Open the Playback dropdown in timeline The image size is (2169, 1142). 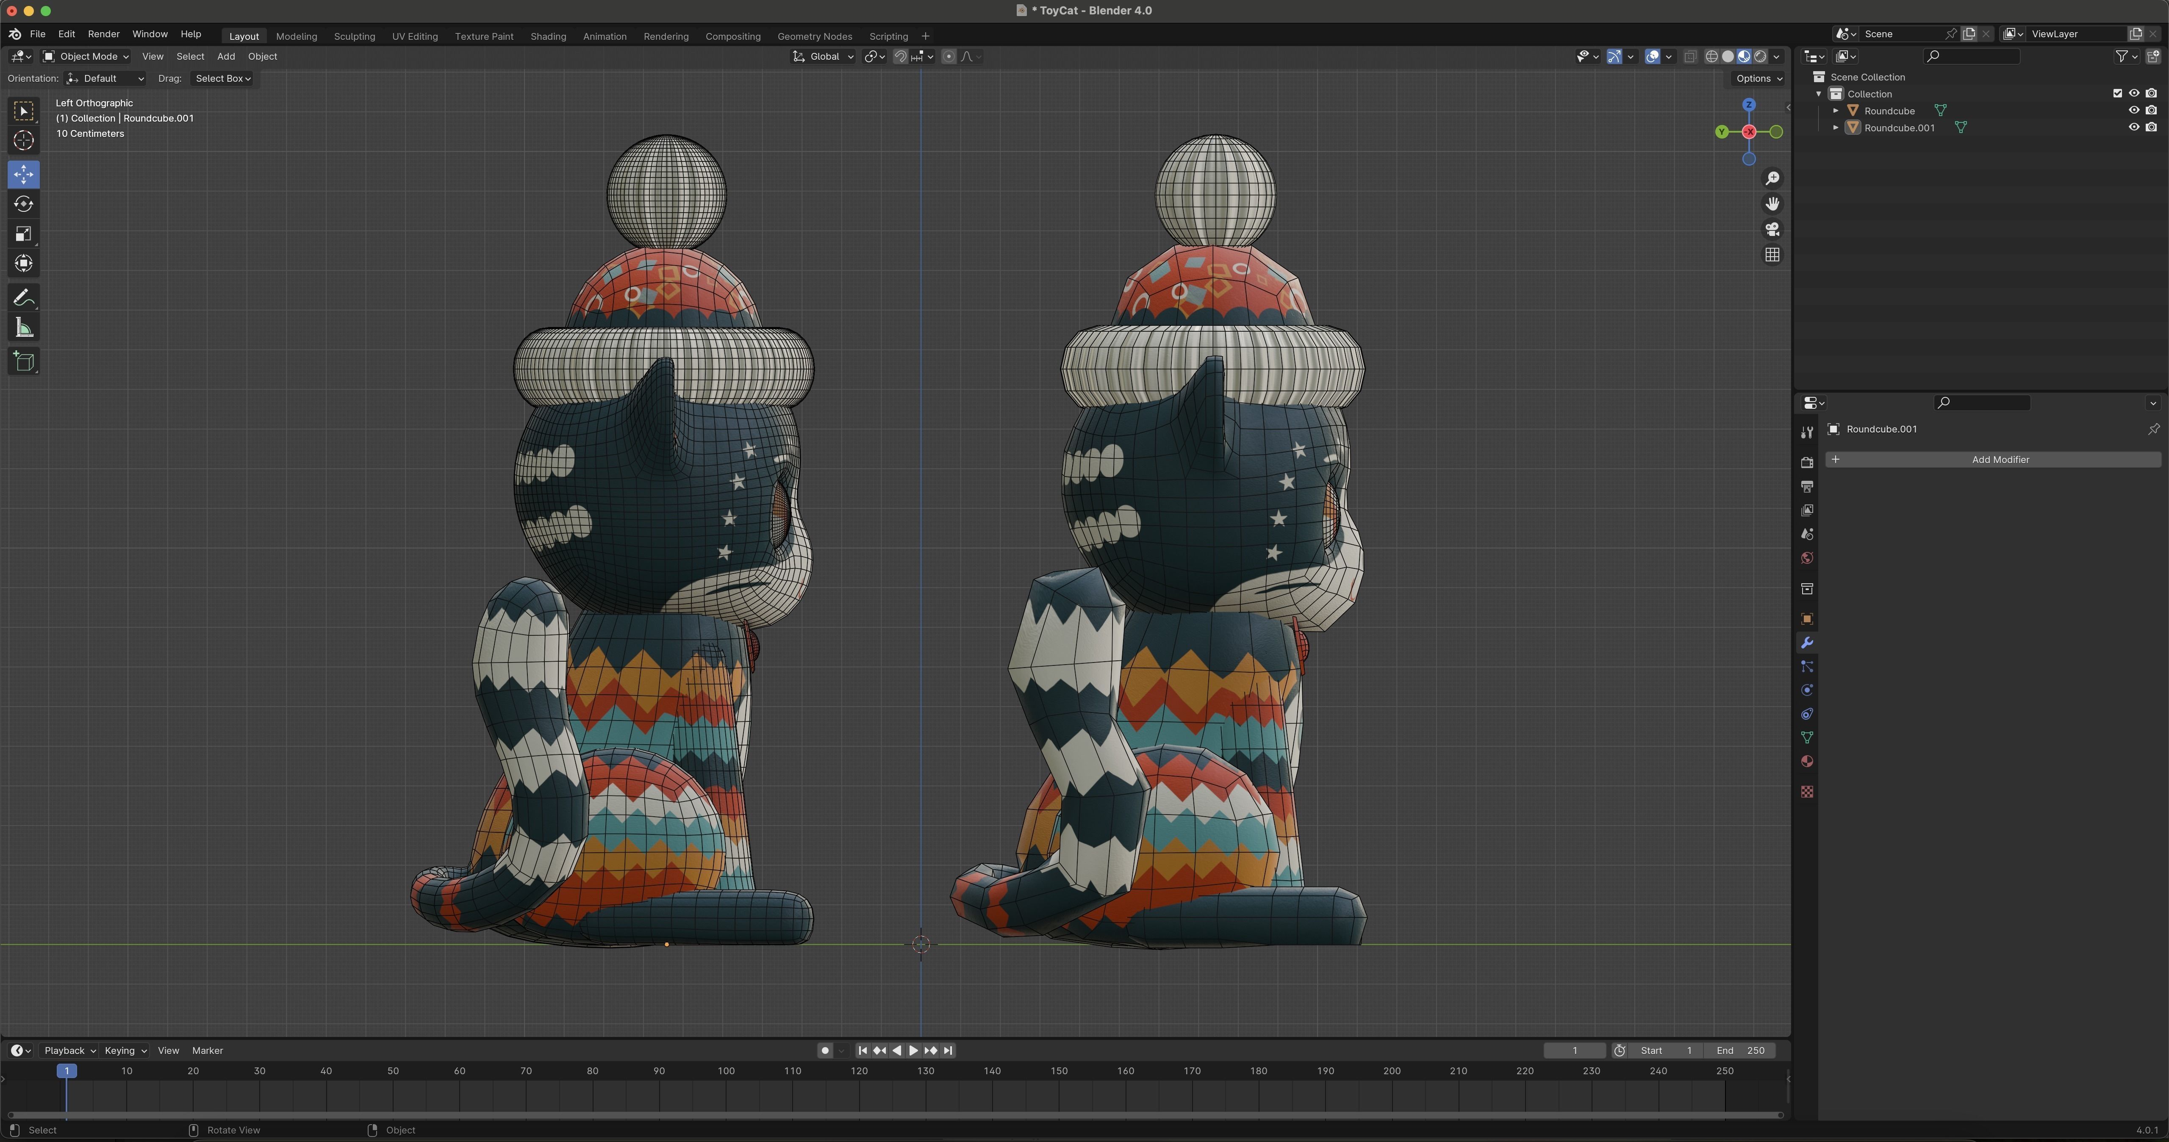point(70,1050)
